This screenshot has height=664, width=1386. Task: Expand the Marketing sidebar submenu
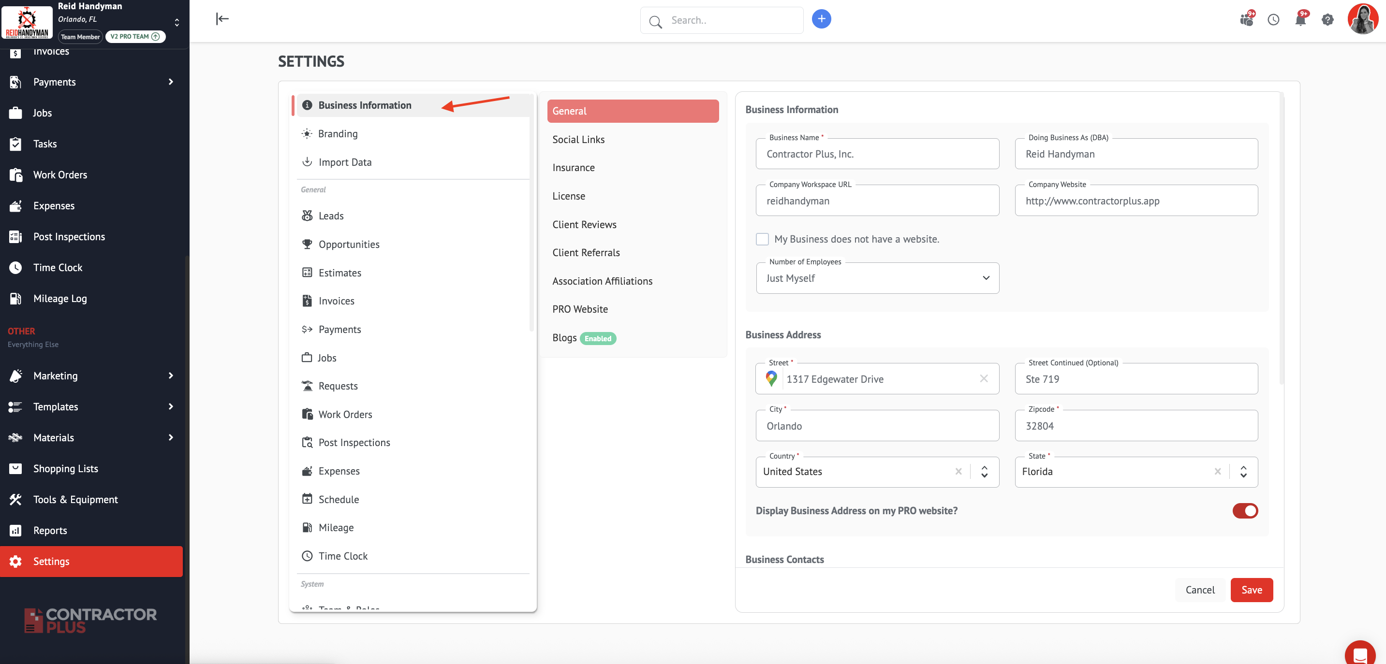click(x=171, y=376)
